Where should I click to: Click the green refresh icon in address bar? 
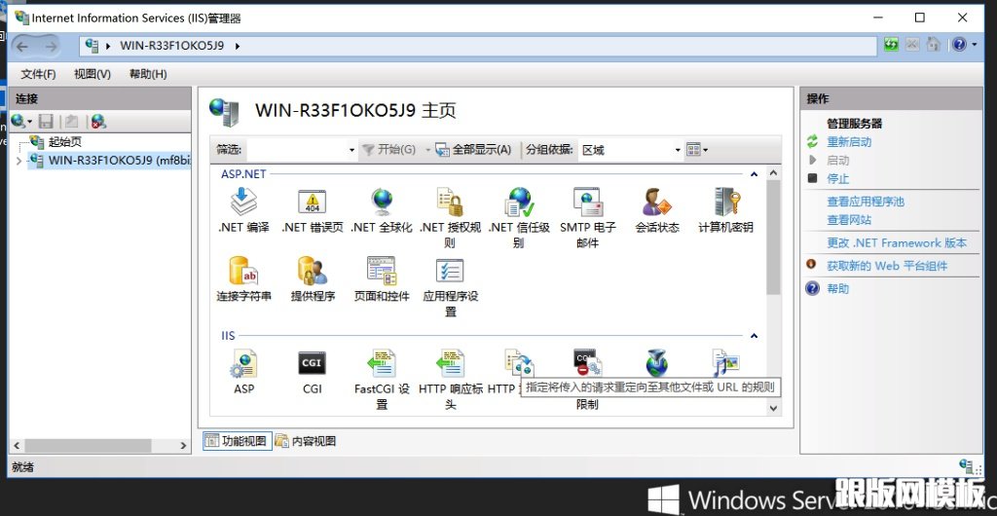click(x=892, y=45)
